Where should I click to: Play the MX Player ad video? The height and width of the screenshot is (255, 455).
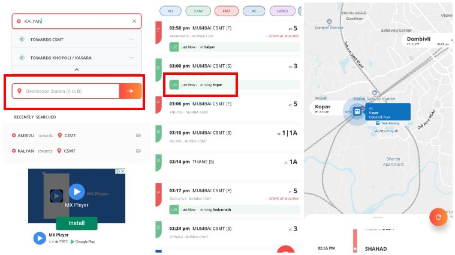[x=77, y=192]
